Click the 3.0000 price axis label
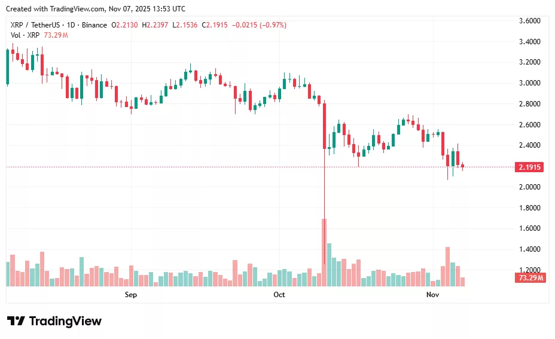Image resolution: width=555 pixels, height=339 pixels. tap(529, 83)
